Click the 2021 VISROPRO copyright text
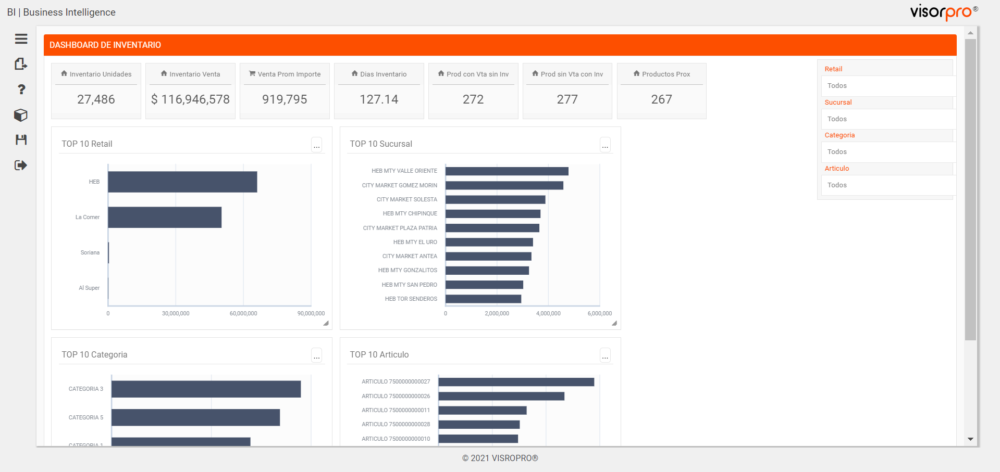1000x472 pixels. tap(499, 458)
